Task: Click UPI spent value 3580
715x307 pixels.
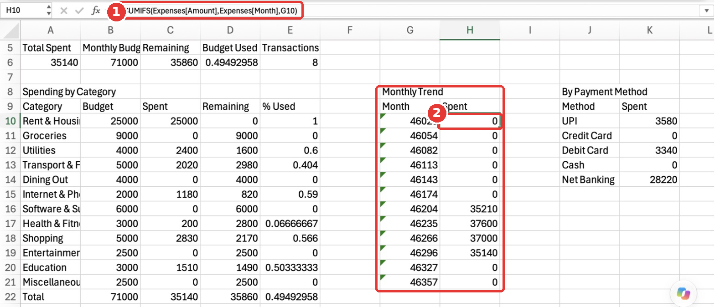Action: (x=650, y=121)
